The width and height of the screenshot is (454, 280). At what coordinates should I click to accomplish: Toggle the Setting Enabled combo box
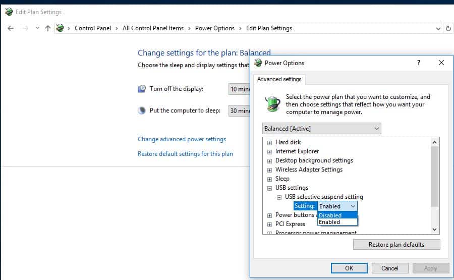point(337,206)
